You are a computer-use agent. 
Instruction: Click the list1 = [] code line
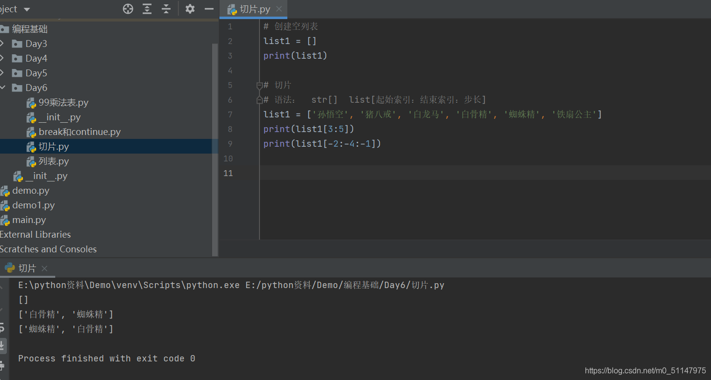(290, 41)
